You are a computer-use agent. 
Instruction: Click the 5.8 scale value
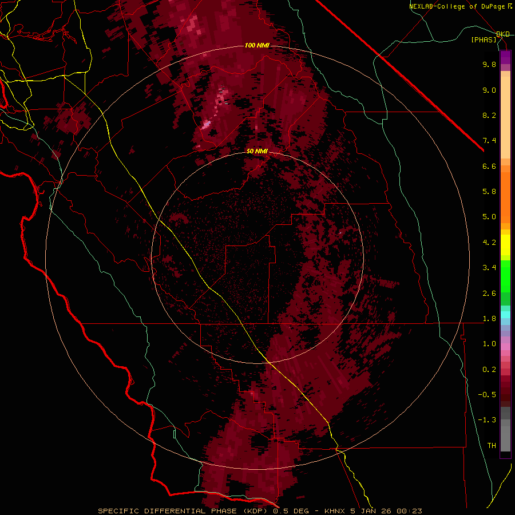[x=489, y=192]
